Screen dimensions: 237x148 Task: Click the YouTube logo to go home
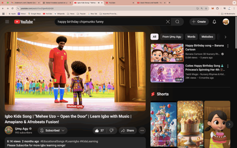click(x=23, y=22)
